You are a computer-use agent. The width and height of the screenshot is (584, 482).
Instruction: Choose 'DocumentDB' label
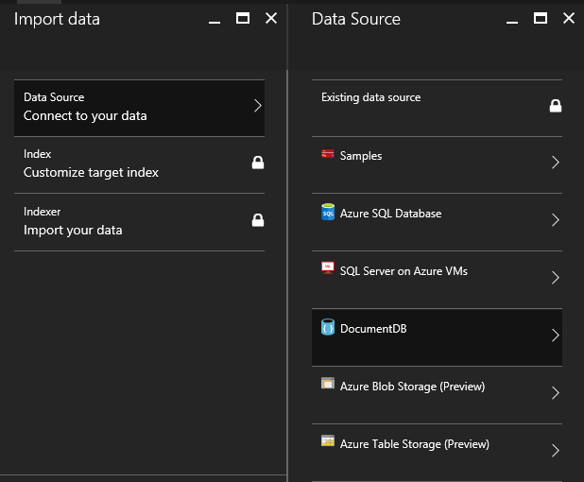pos(373,329)
